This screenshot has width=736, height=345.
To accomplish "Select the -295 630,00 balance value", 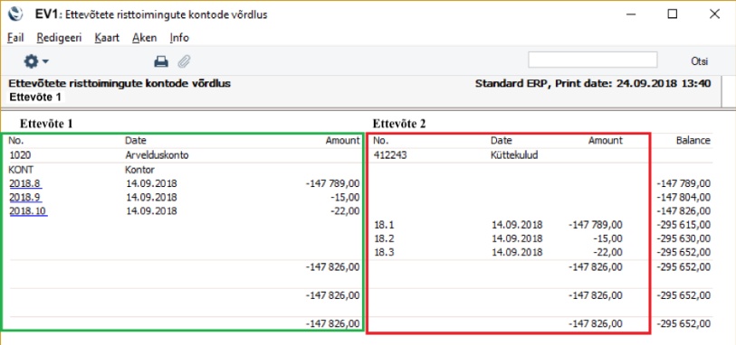I will 683,238.
